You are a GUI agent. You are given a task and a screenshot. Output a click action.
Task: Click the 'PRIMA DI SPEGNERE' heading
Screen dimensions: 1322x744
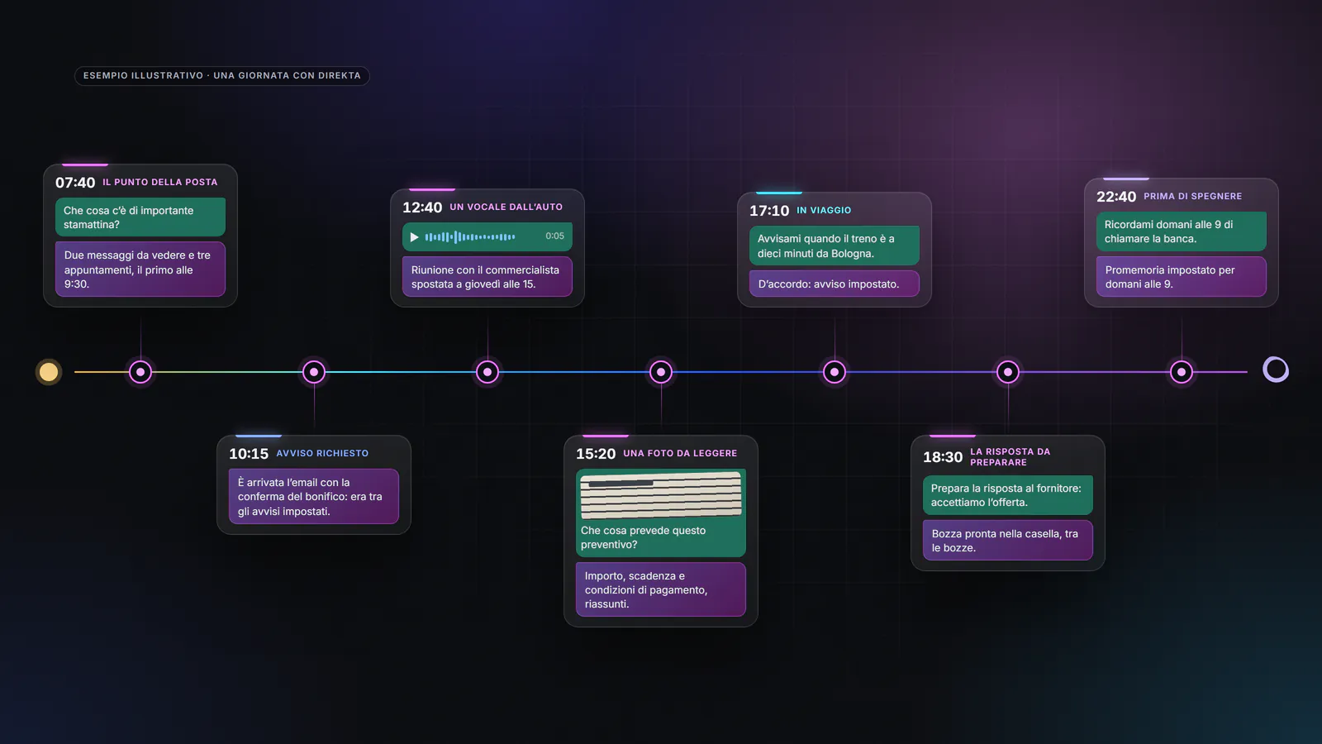(1193, 196)
